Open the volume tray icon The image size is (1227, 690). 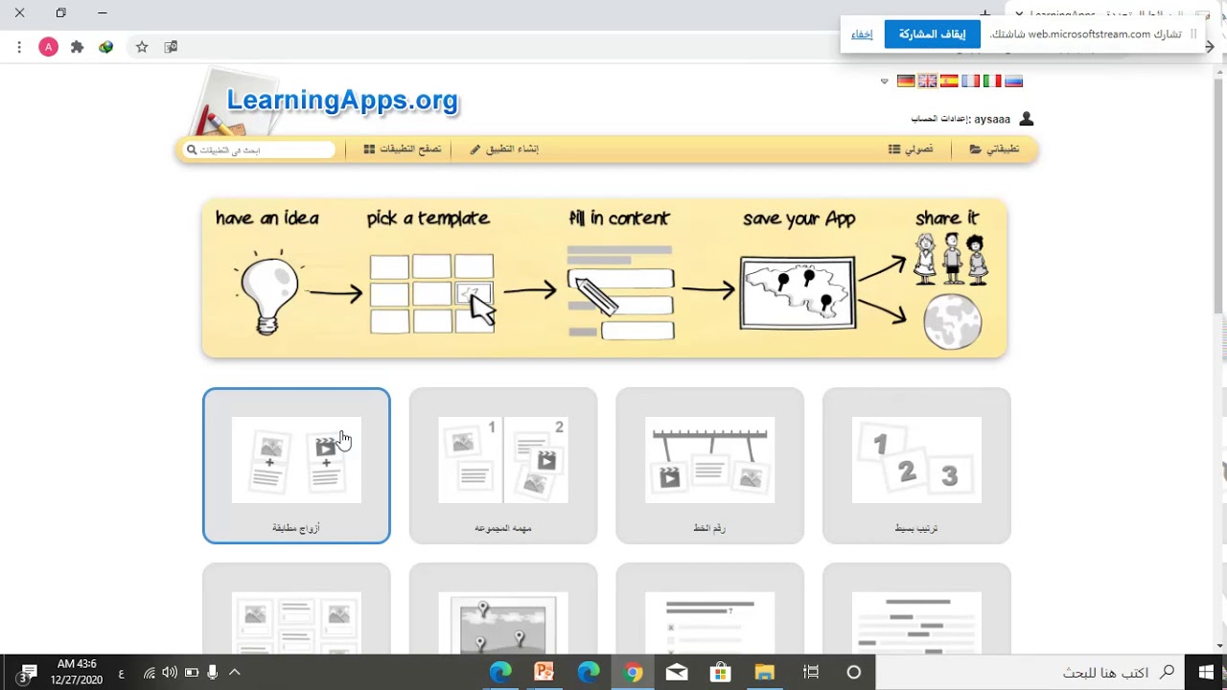[170, 673]
